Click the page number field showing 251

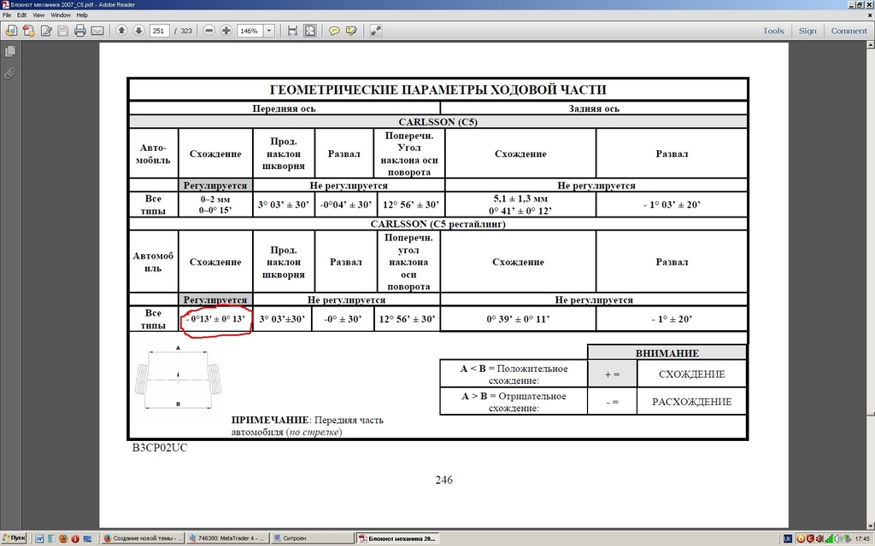click(x=159, y=31)
